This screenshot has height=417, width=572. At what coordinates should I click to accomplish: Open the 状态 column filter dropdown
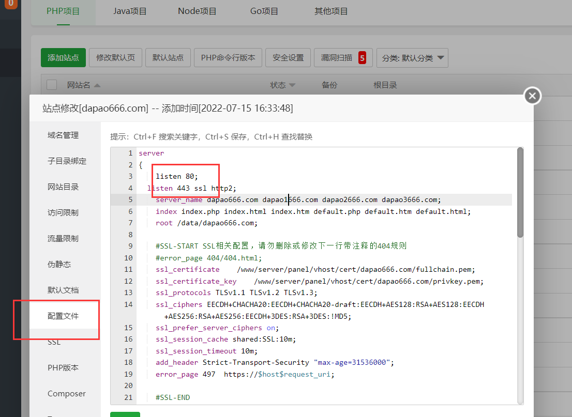[x=292, y=85]
